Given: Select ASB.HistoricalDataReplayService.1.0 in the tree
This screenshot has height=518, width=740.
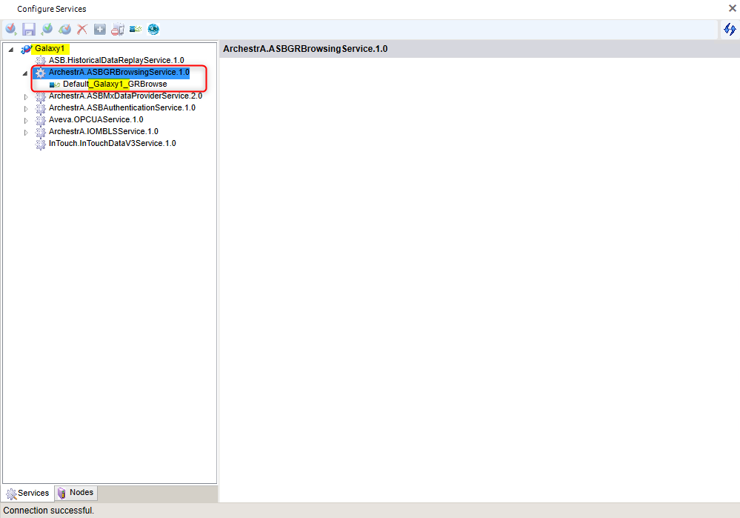Looking at the screenshot, I should (x=116, y=61).
